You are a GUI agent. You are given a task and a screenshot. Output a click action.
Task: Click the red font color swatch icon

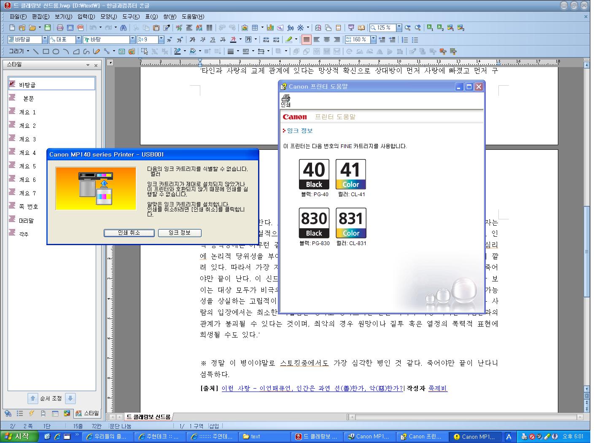tap(233, 40)
